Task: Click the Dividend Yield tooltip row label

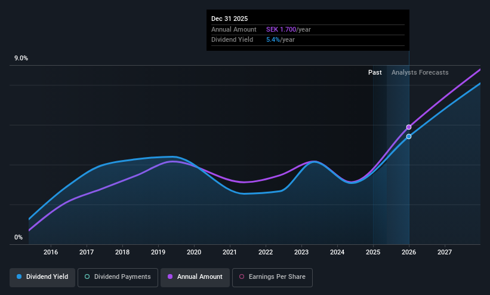Action: point(232,40)
